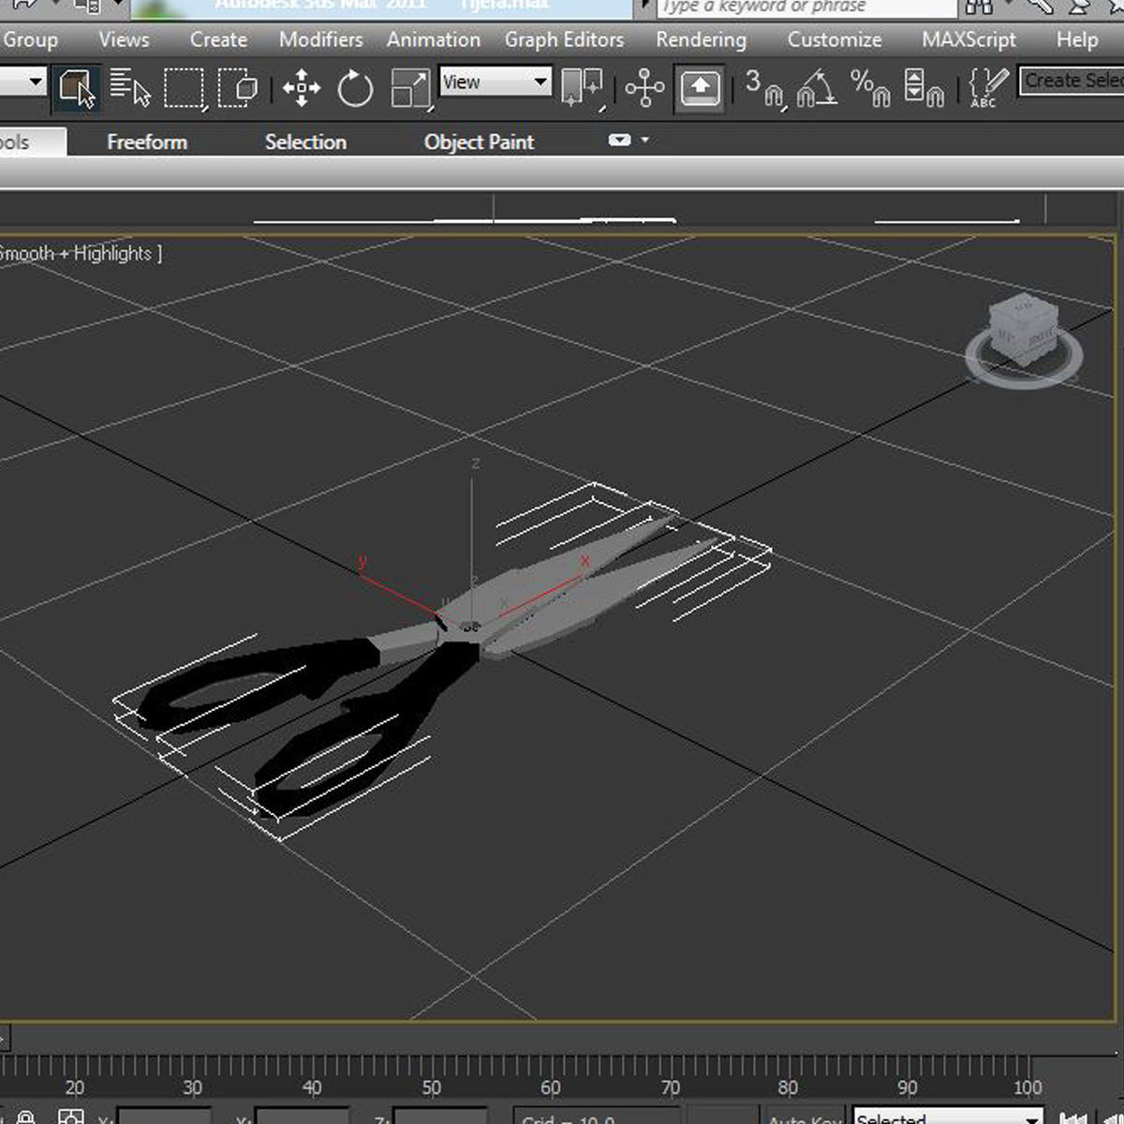
Task: Open the Selected key filter dropdown
Action: click(x=948, y=1117)
